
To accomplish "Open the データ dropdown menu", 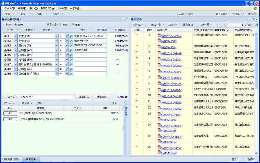I will [x=12, y=30].
